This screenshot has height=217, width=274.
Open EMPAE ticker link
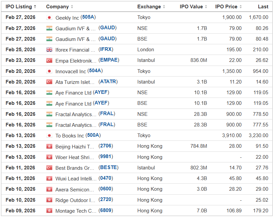pyautogui.click(x=109, y=60)
